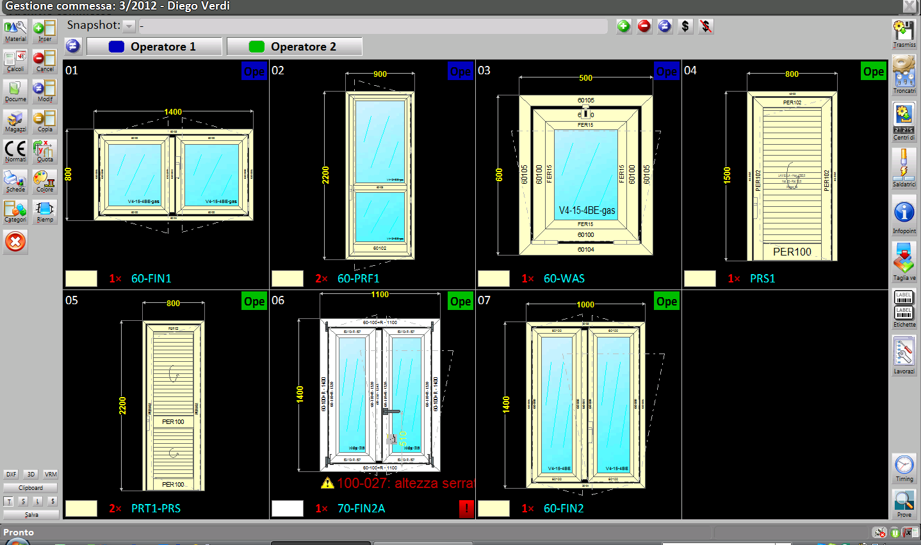The image size is (921, 545).
Task: Open the Centri di machining centers icon
Action: pos(904,122)
